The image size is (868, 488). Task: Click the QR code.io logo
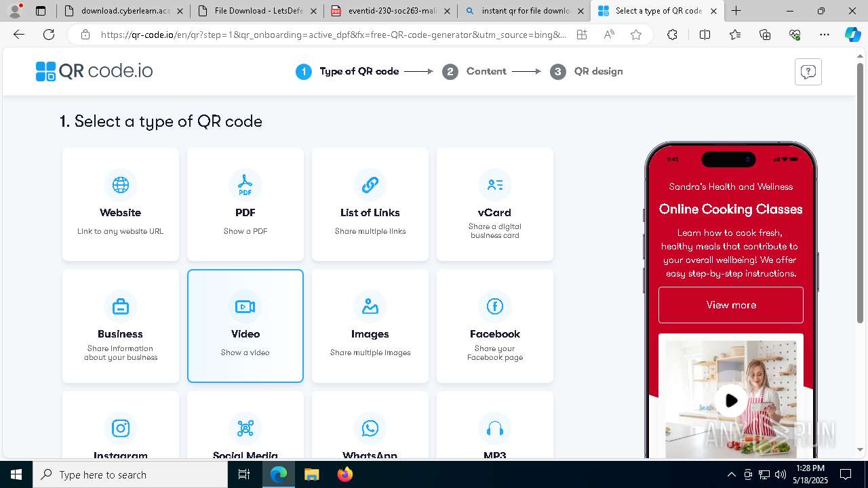pos(94,71)
